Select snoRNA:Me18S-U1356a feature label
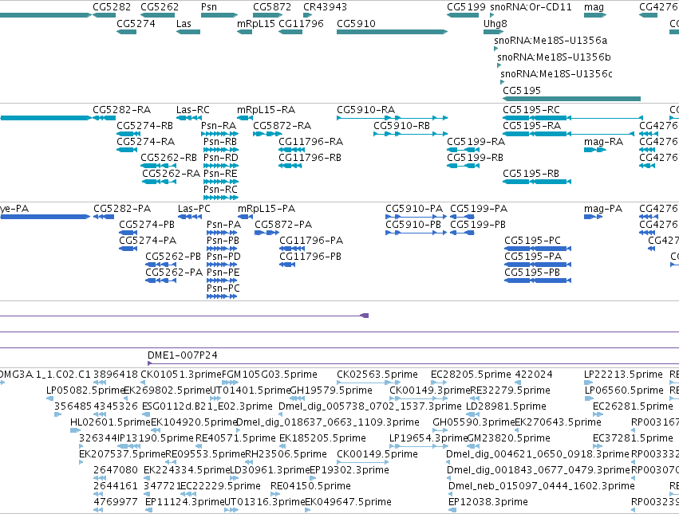This screenshot has width=679, height=514. pos(551,40)
